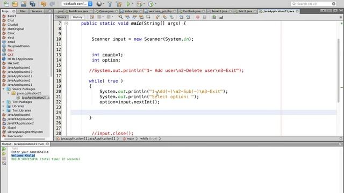Switch to the Services panel tab
Screen dimensions: 344x193
pyautogui.click(x=37, y=11)
